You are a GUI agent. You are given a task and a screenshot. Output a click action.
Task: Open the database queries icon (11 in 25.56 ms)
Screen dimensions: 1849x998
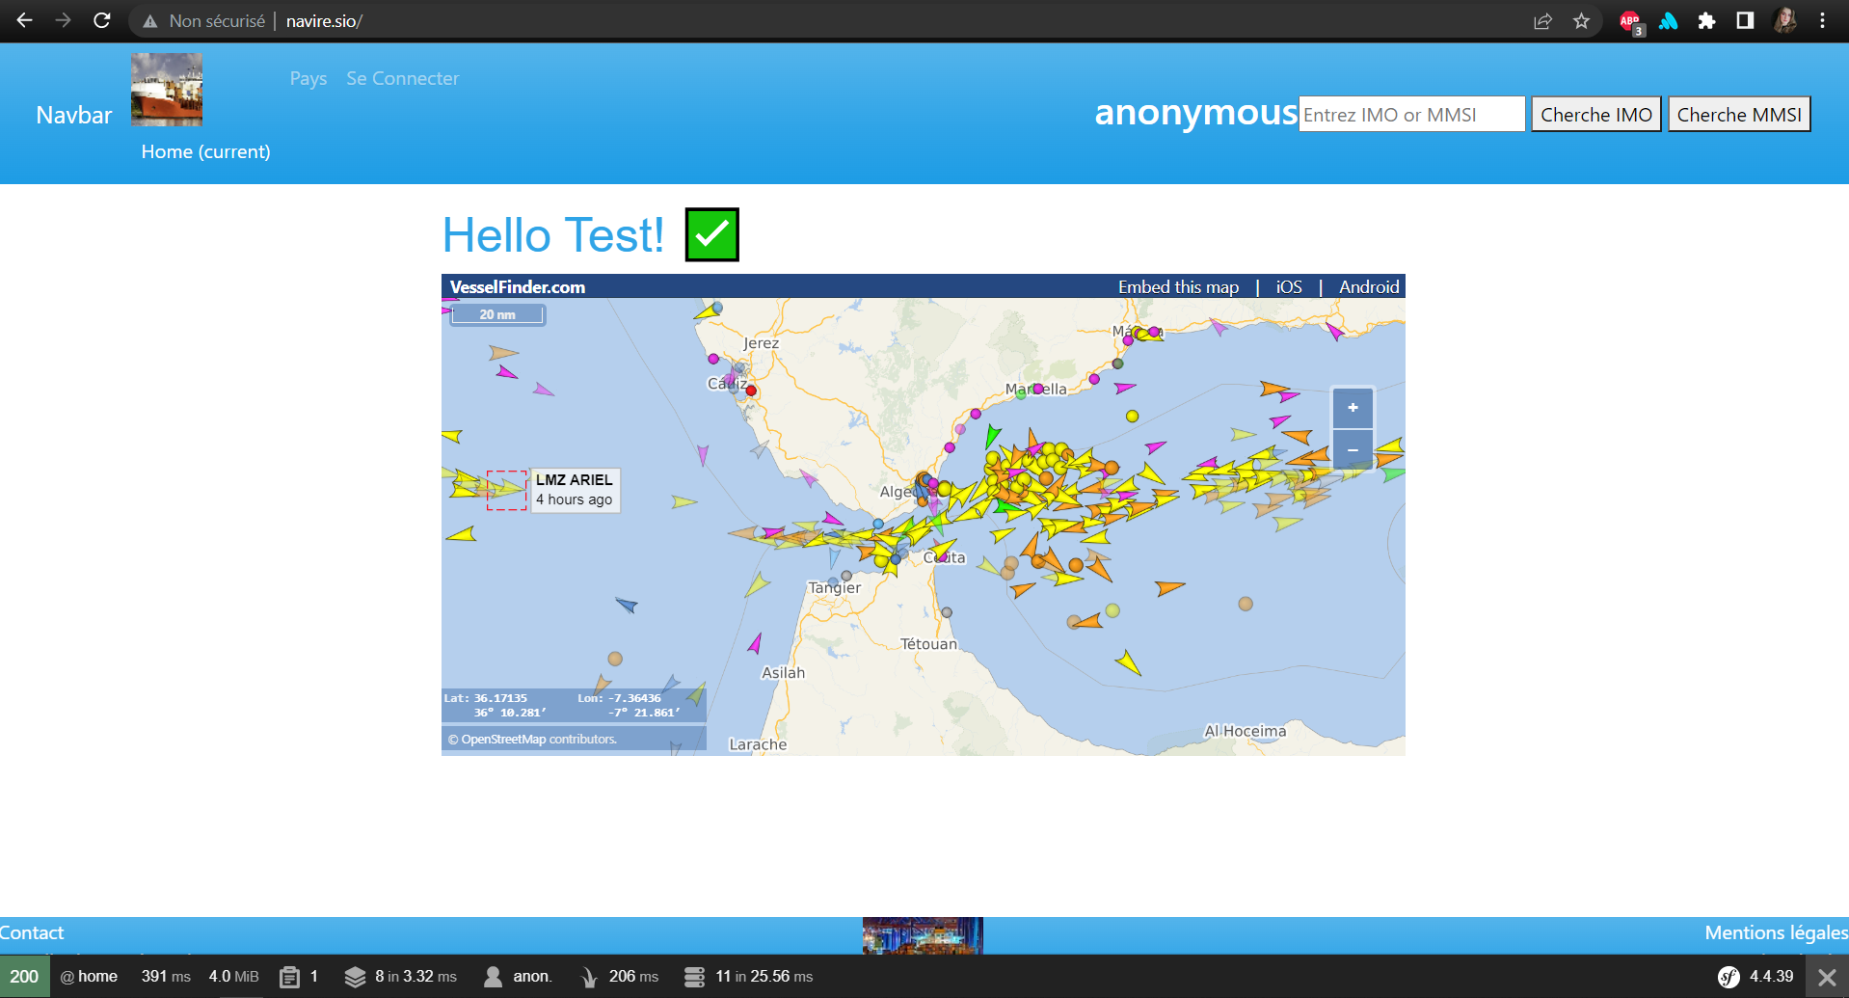coord(694,977)
